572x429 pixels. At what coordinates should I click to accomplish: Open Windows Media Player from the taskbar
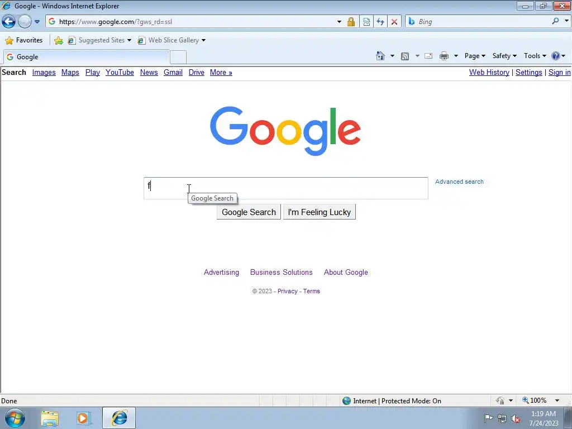83,418
